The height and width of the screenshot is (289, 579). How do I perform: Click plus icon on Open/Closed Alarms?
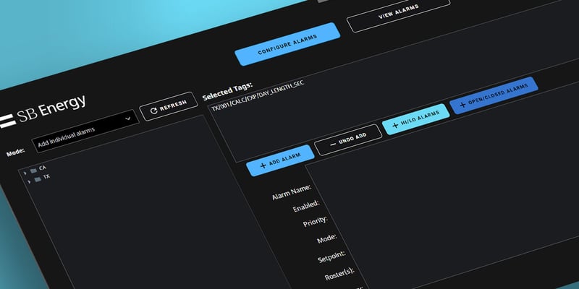click(462, 105)
